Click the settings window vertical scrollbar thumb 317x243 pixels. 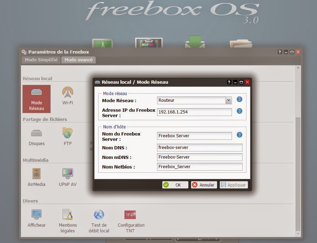tap(298, 174)
